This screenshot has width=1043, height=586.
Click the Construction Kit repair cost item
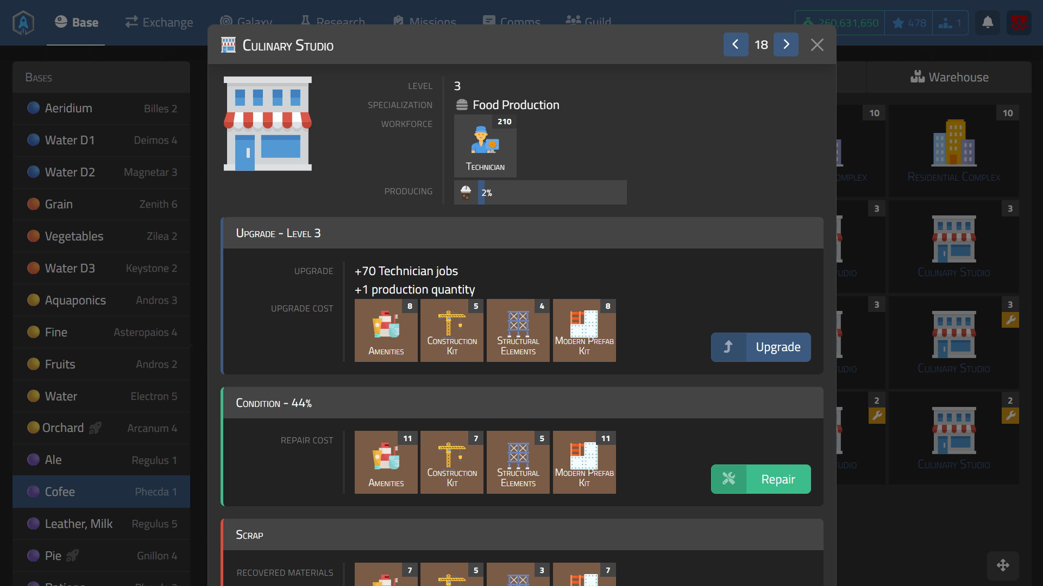pyautogui.click(x=451, y=462)
